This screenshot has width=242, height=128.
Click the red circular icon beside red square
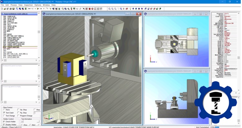point(92,9)
